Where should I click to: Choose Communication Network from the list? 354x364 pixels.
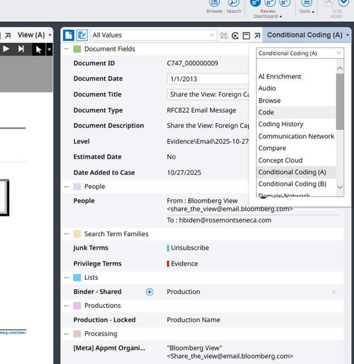tap(296, 136)
